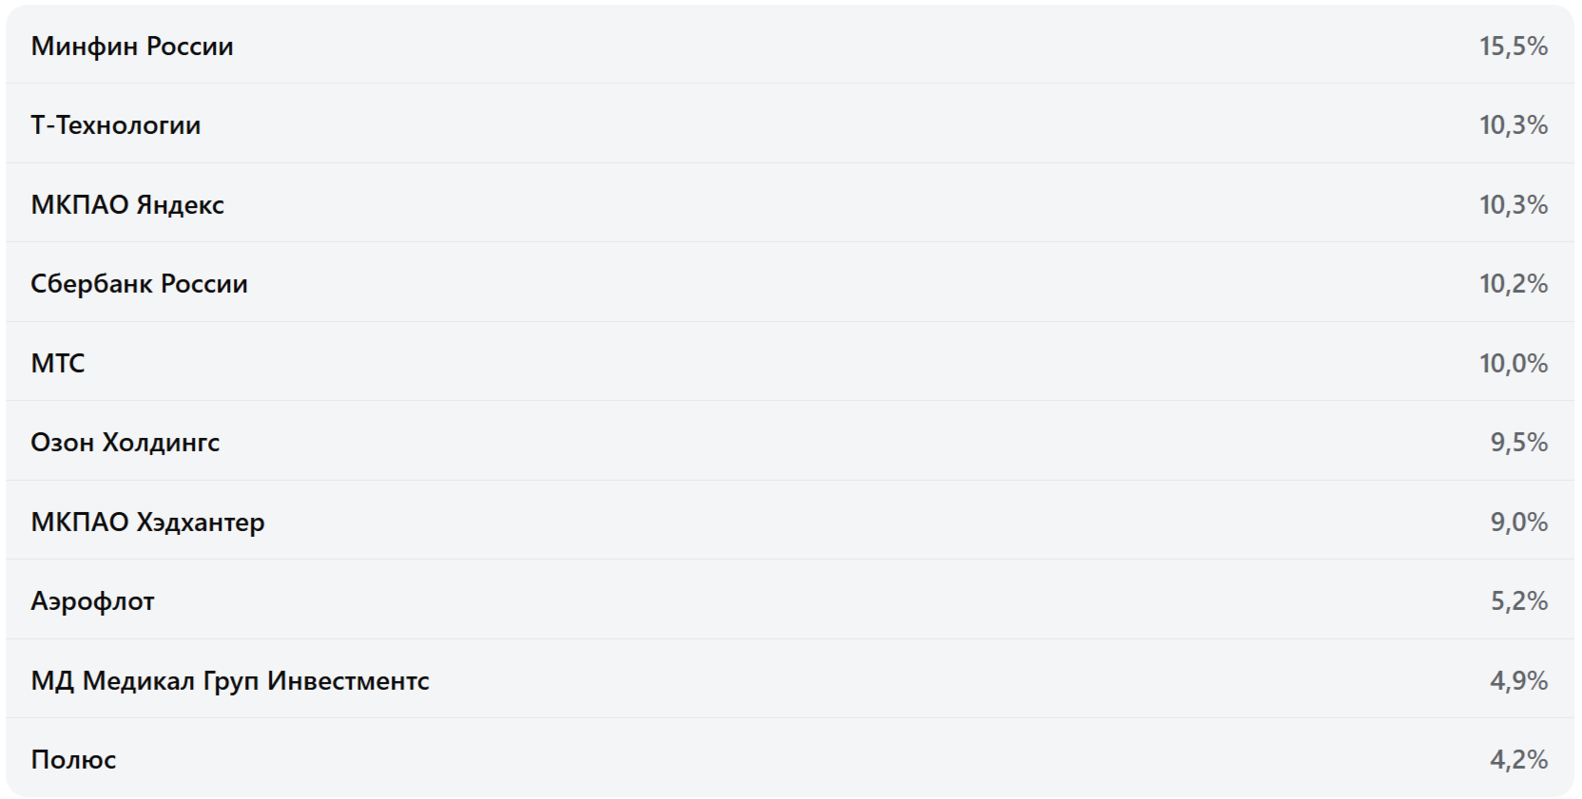Viewport: 1582px width, 799px height.
Task: Open the МКПАО Яндекс entry
Action: tap(127, 204)
